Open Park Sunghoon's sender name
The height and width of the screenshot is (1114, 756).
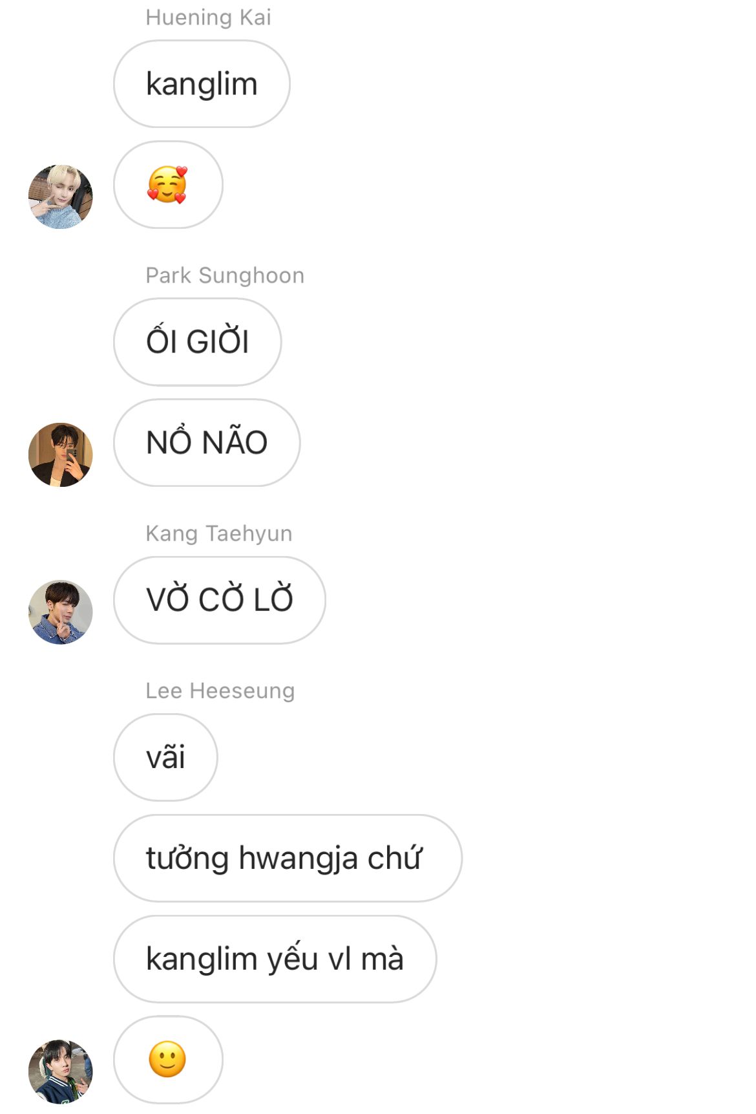pos(225,275)
